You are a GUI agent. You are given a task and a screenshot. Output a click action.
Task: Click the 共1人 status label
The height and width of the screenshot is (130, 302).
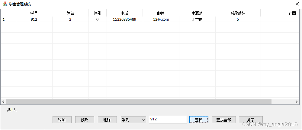12,110
